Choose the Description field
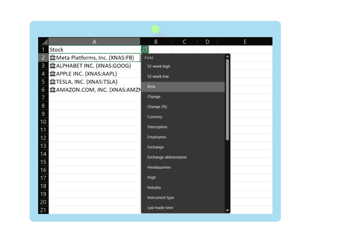 pyautogui.click(x=183, y=127)
